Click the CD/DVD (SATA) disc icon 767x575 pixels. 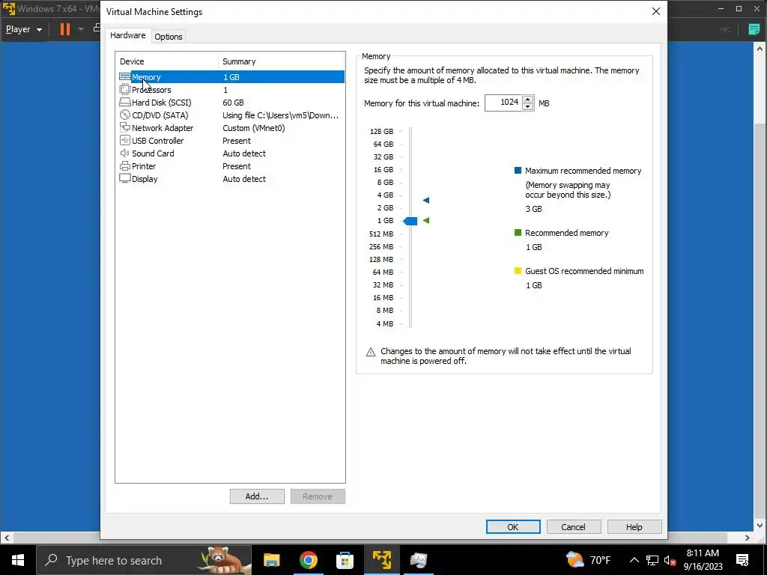click(125, 115)
